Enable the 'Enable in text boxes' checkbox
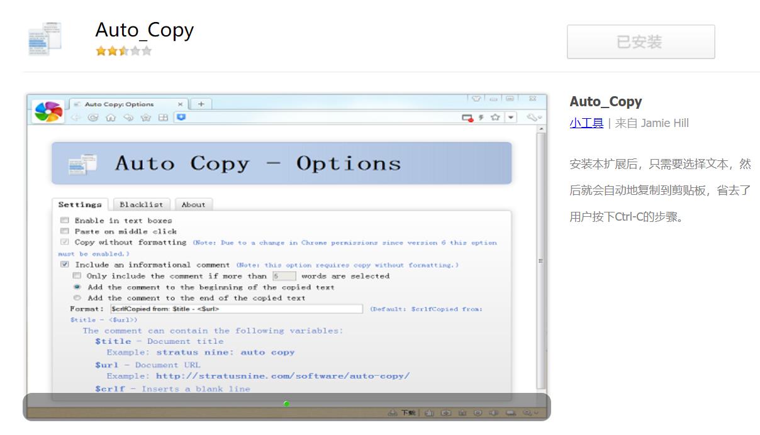 [x=65, y=221]
